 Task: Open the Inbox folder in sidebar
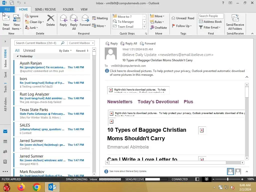(x=5, y=58)
